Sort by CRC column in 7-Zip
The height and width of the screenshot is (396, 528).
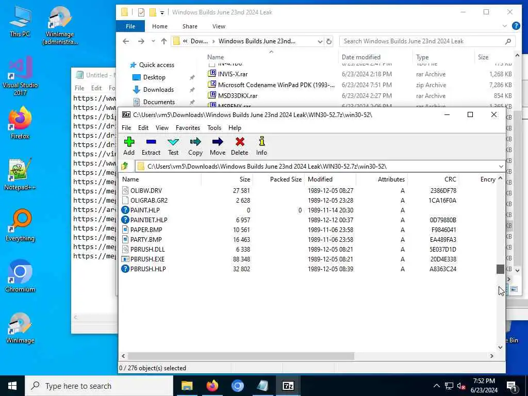coord(433,179)
